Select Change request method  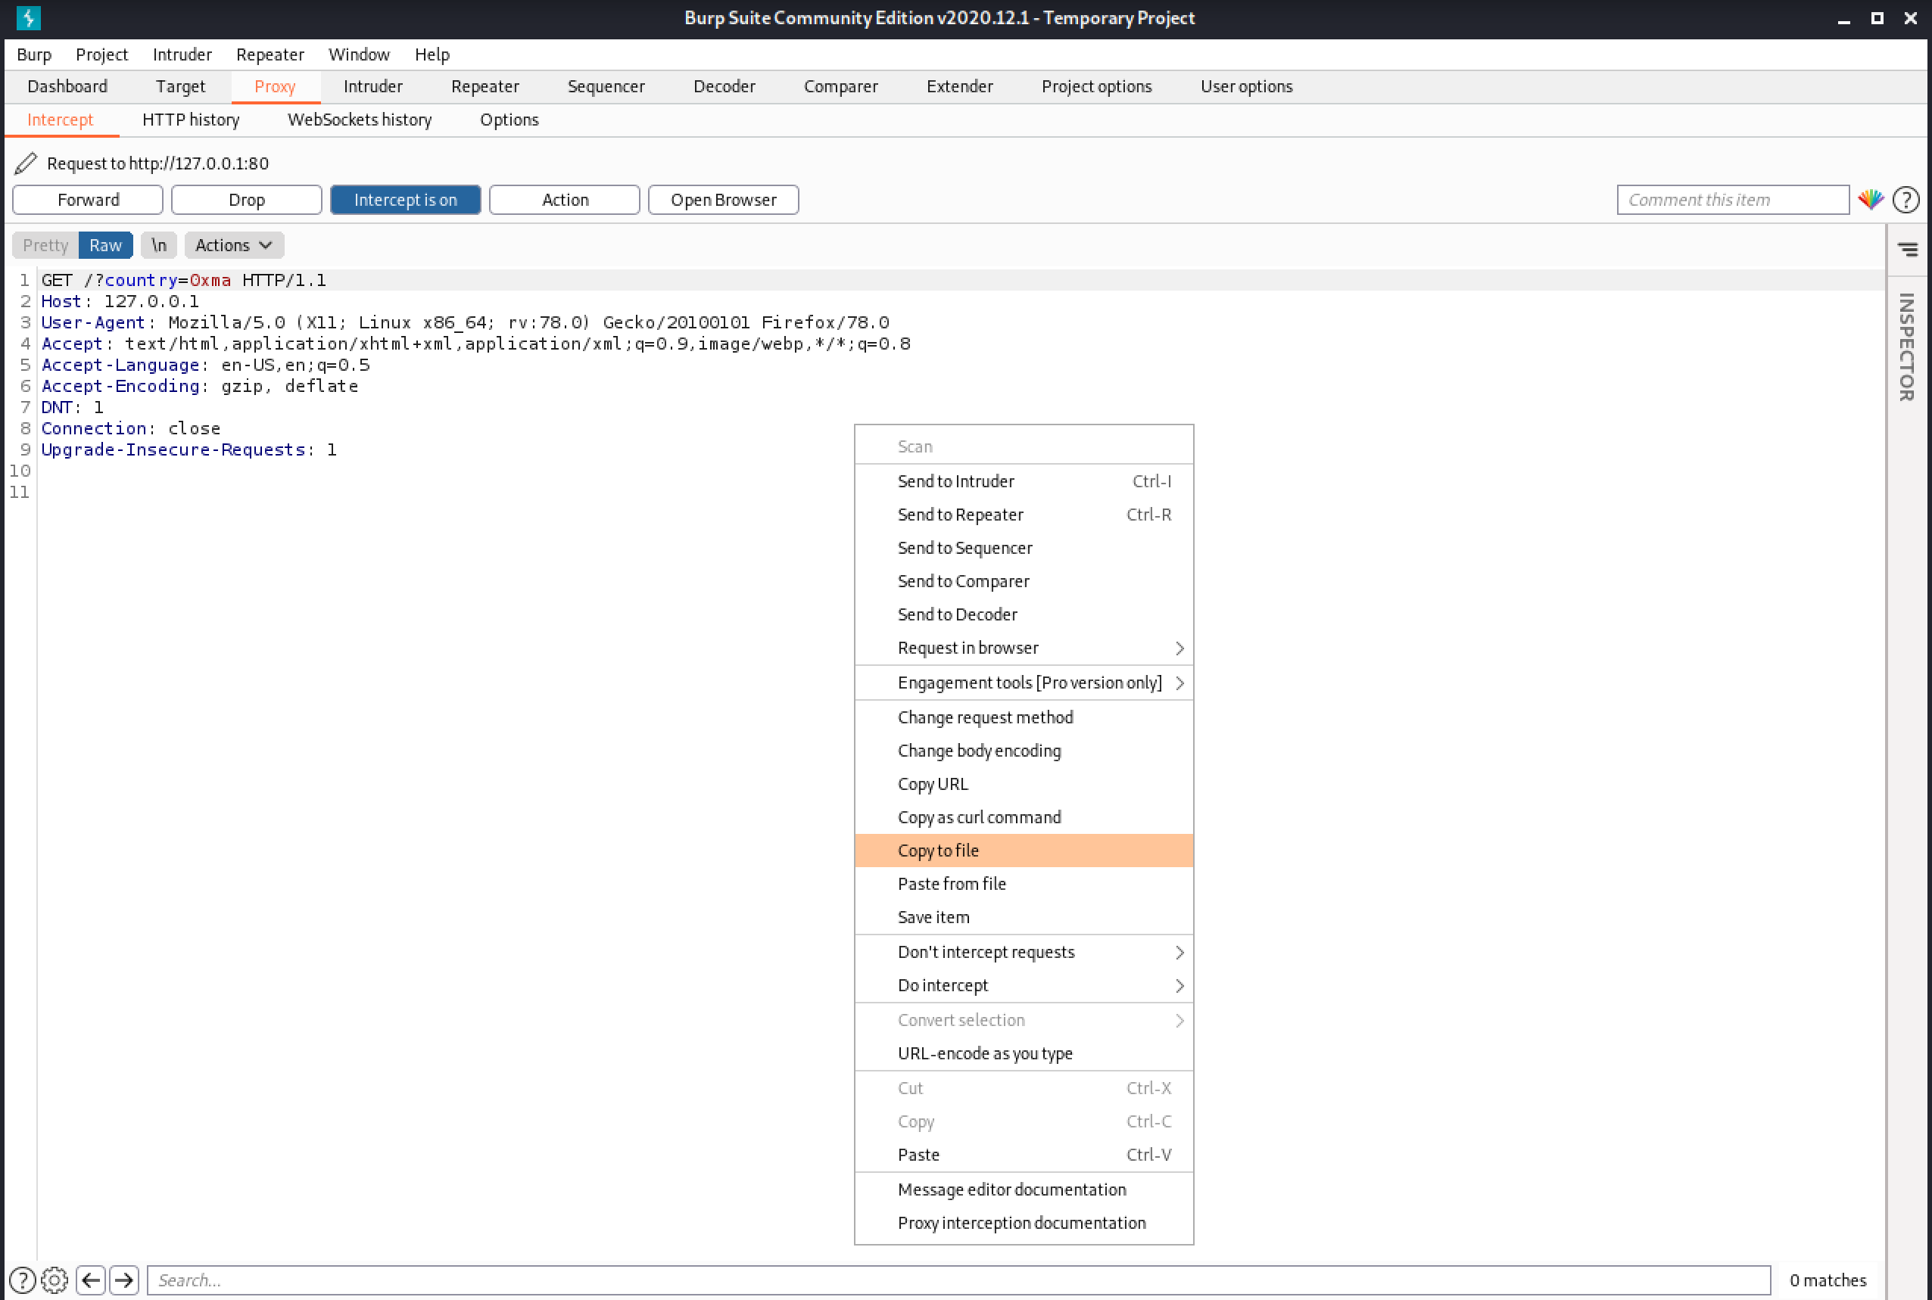[x=1024, y=717]
